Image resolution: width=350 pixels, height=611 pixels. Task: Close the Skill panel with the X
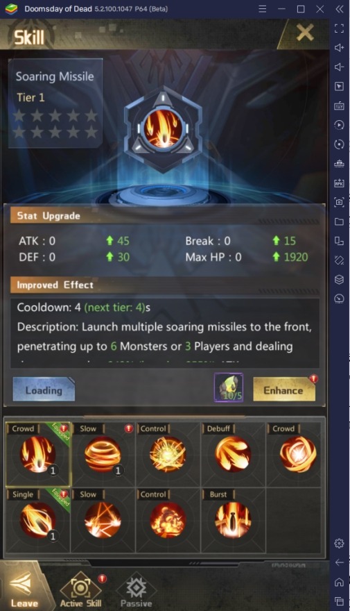(305, 33)
